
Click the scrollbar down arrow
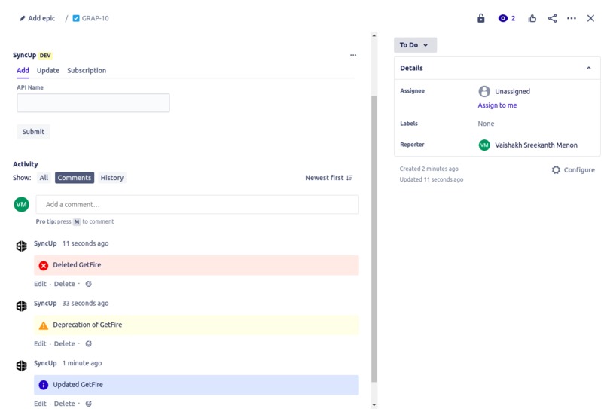click(x=374, y=405)
